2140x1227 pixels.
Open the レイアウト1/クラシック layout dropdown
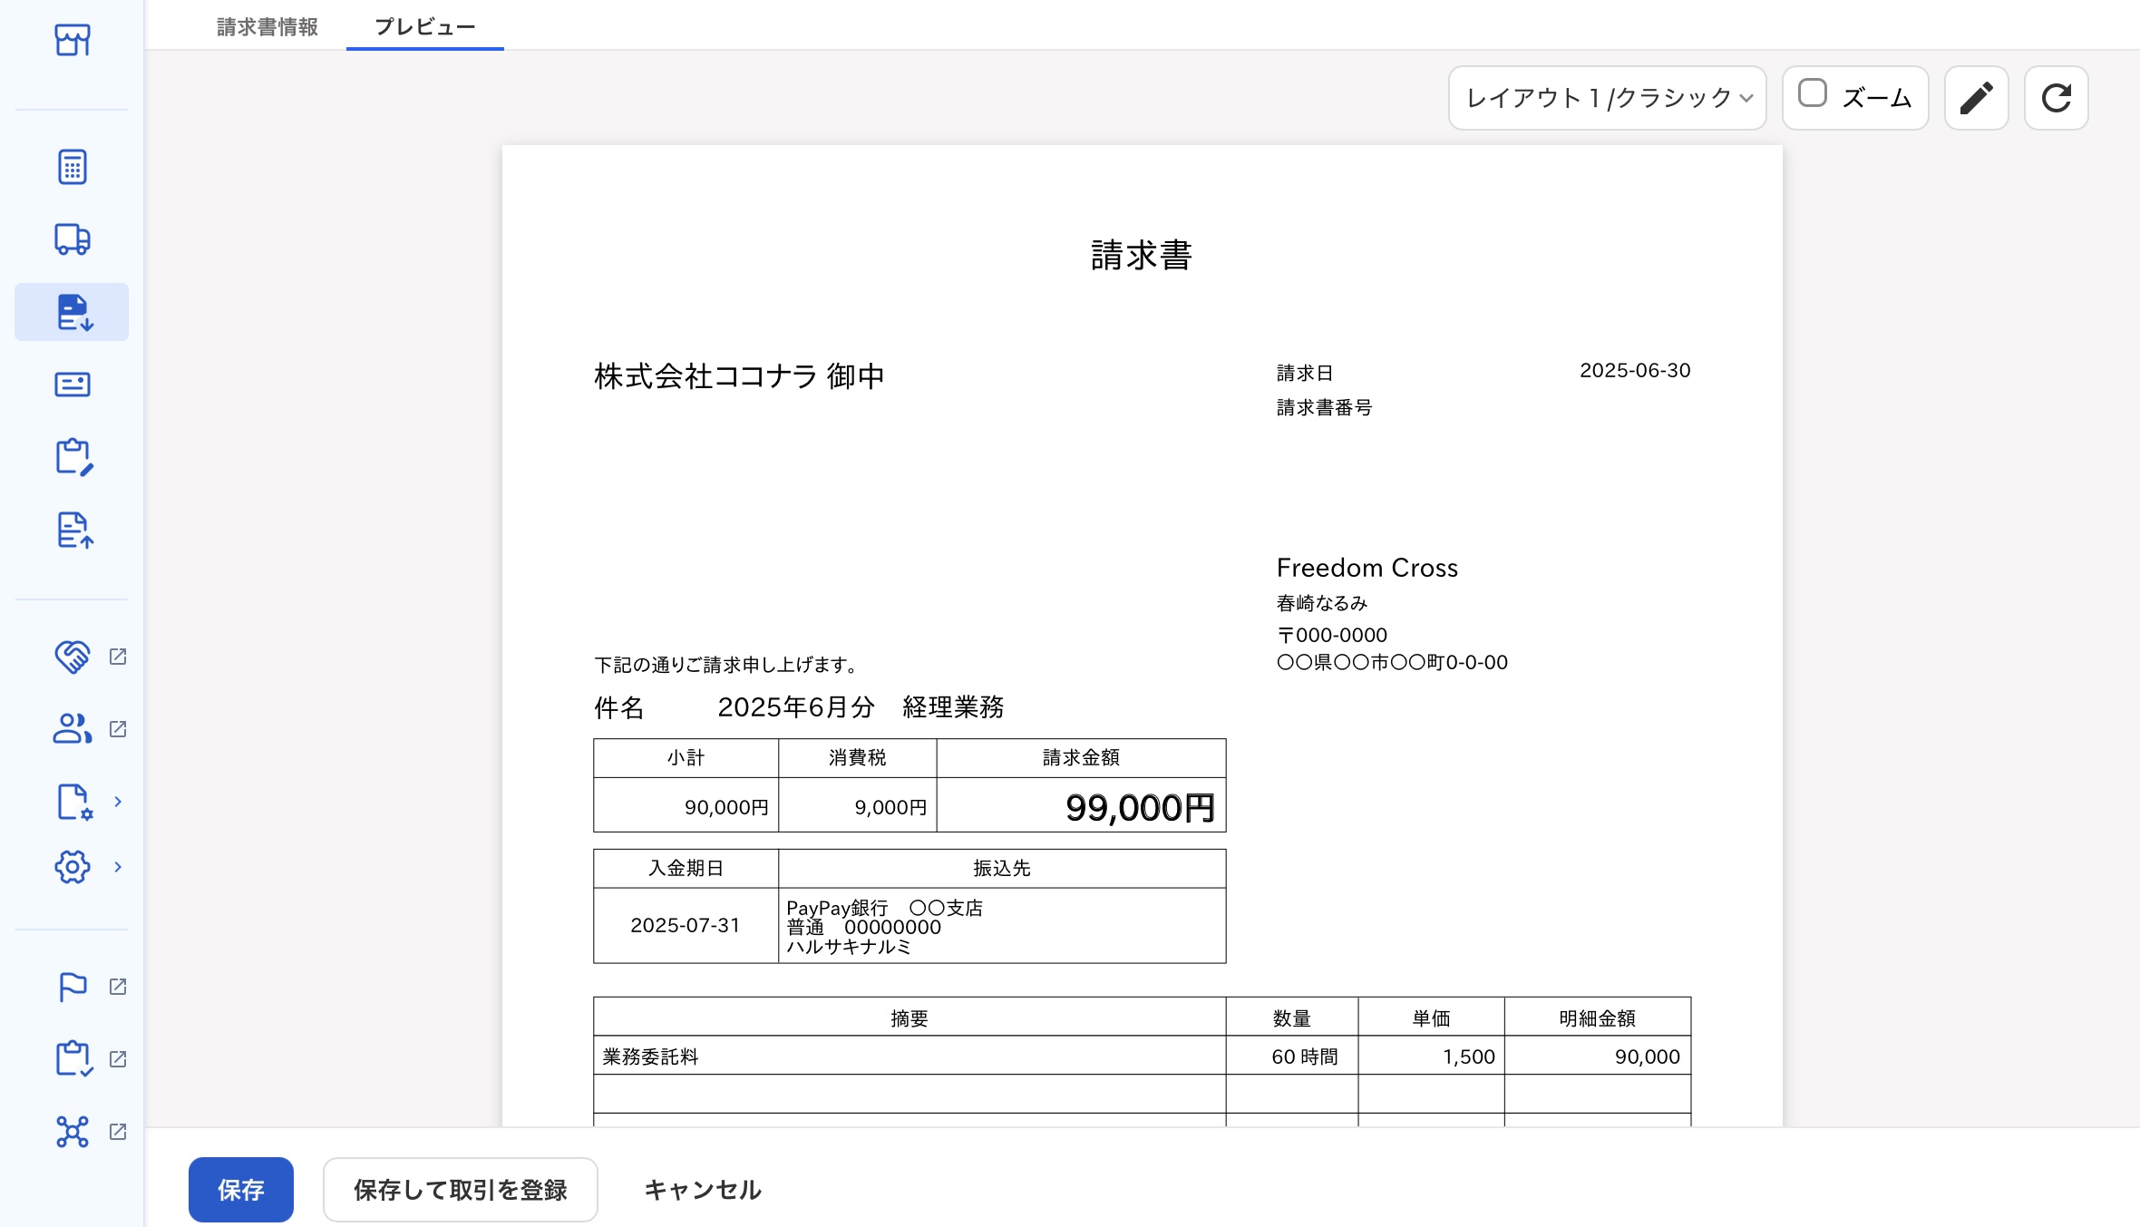(x=1607, y=98)
